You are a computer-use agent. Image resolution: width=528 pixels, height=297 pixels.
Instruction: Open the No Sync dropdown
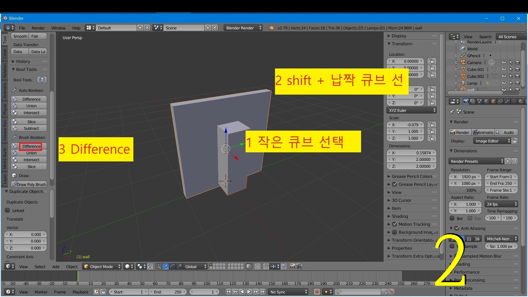tap(288, 292)
